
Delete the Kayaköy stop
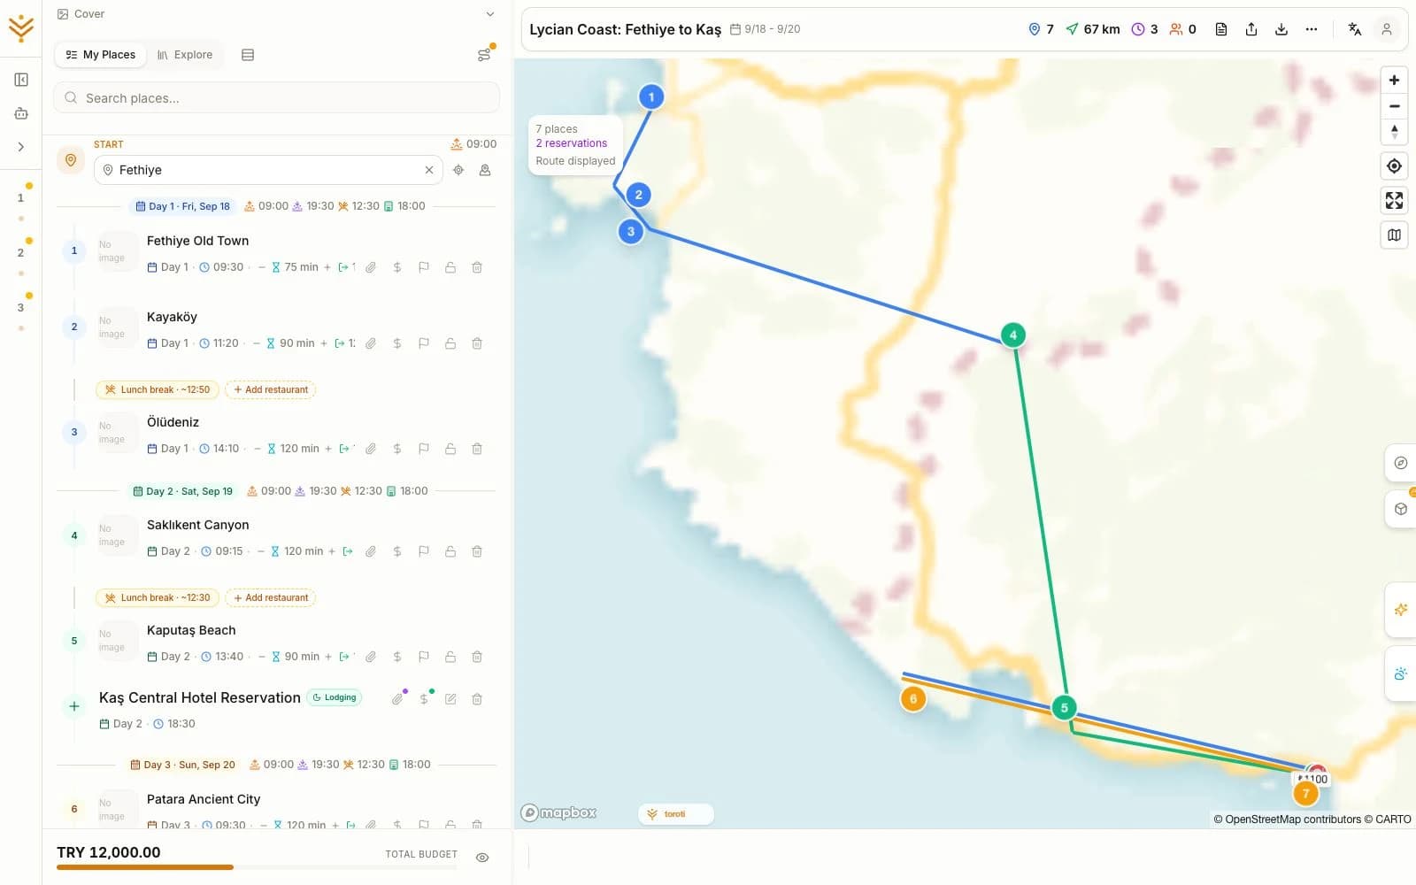pos(477,343)
